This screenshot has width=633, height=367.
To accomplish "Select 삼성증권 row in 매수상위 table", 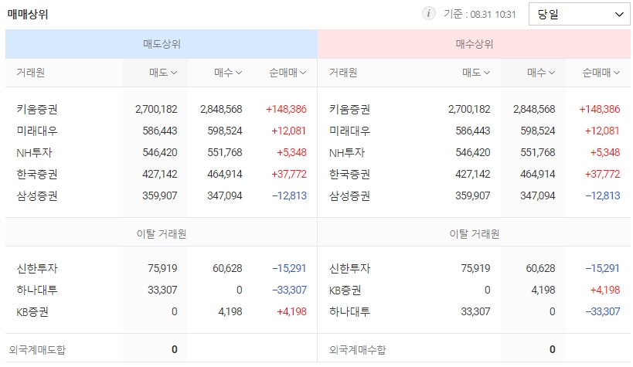I will click(474, 195).
